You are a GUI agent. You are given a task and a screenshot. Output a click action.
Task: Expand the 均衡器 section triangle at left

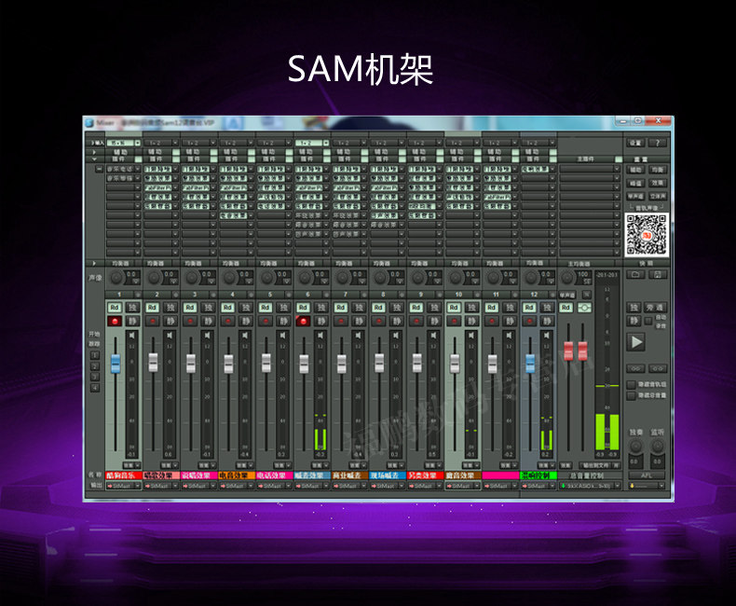click(94, 264)
